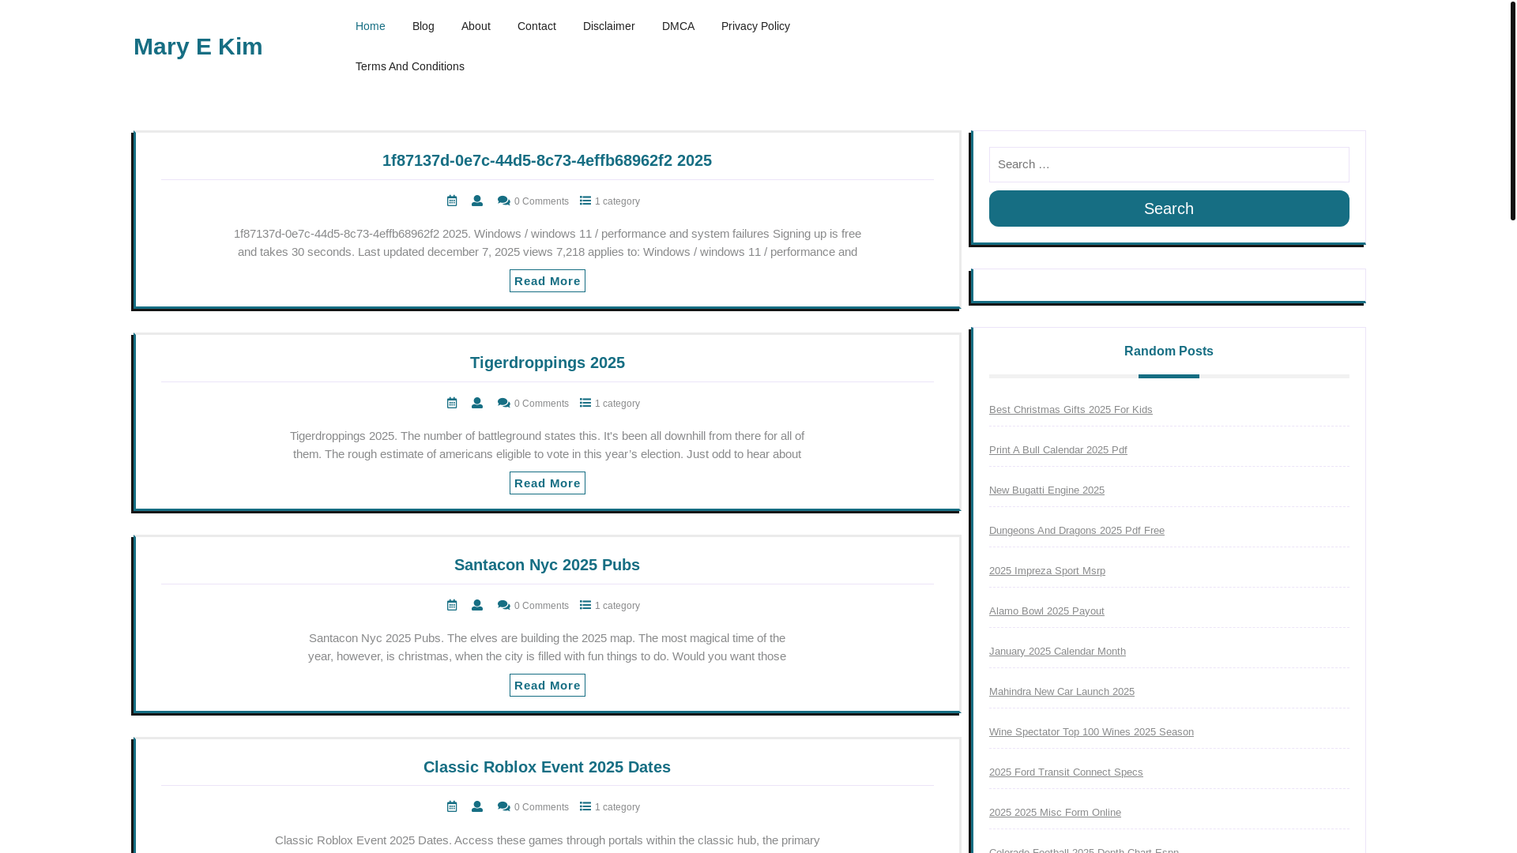The width and height of the screenshot is (1517, 853).
Task: Click the category list icon under Santacon Nyc 2025 Pubs
Action: click(585, 605)
